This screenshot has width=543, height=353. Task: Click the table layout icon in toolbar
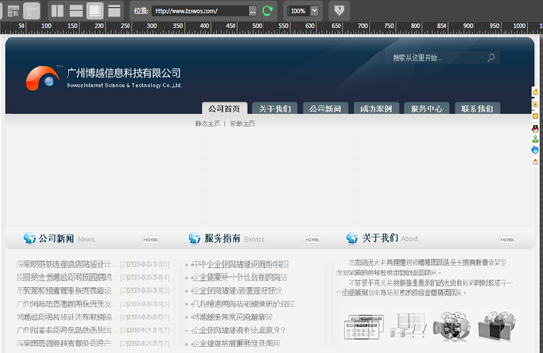(x=13, y=10)
